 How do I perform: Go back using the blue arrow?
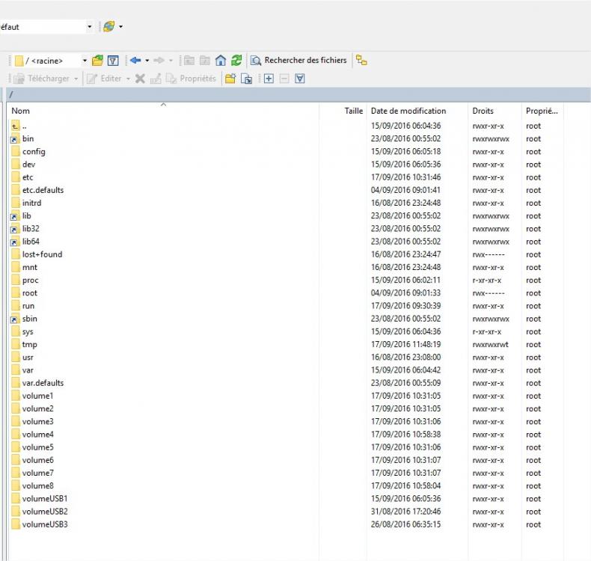pyautogui.click(x=135, y=61)
